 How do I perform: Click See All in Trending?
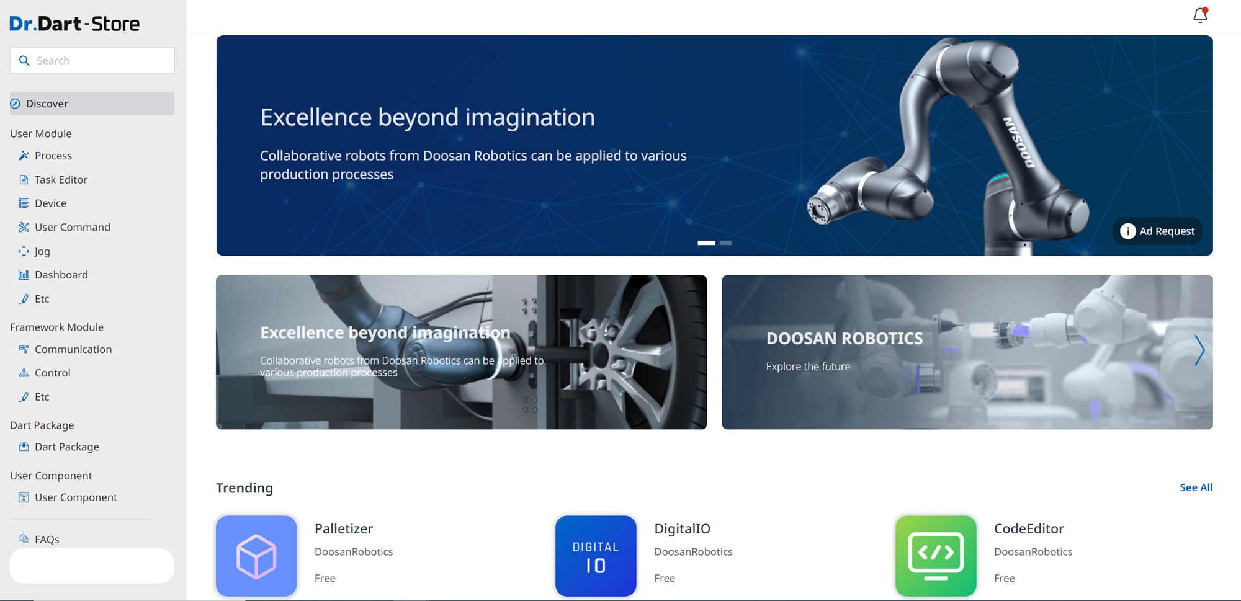pyautogui.click(x=1196, y=487)
